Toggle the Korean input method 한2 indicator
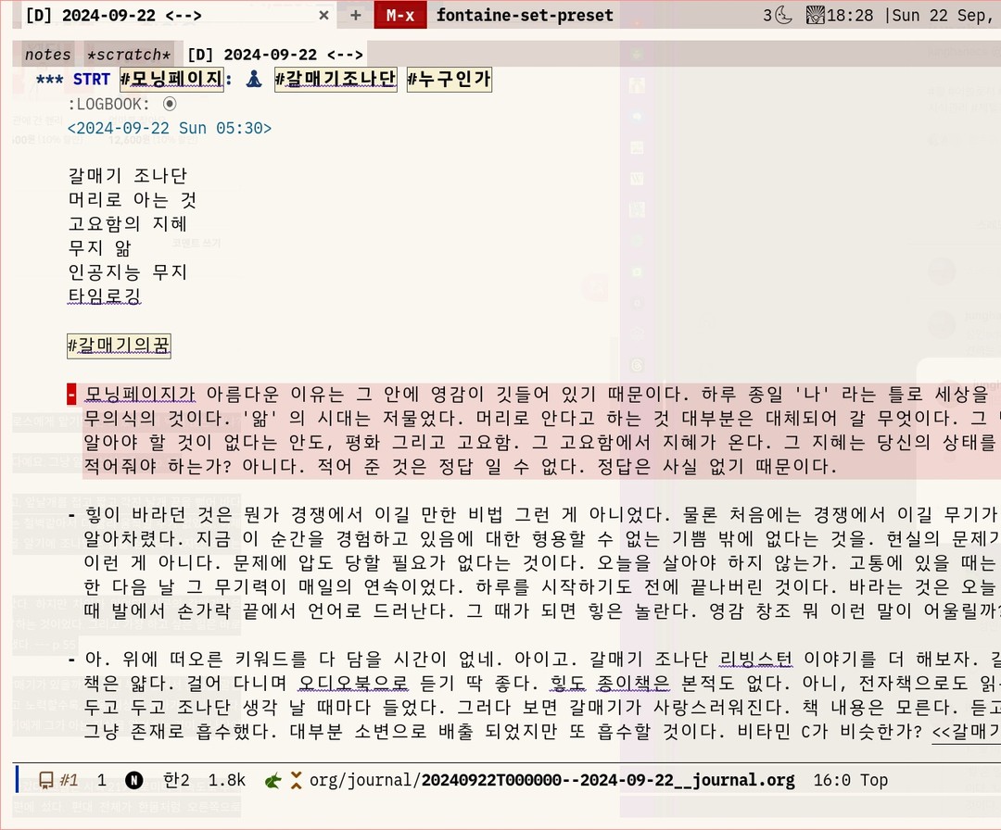Image resolution: width=1001 pixels, height=830 pixels. click(176, 780)
